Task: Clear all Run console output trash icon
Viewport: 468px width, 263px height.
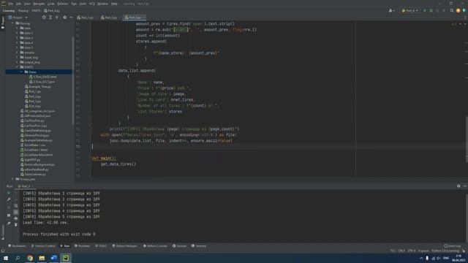Action: point(16,224)
